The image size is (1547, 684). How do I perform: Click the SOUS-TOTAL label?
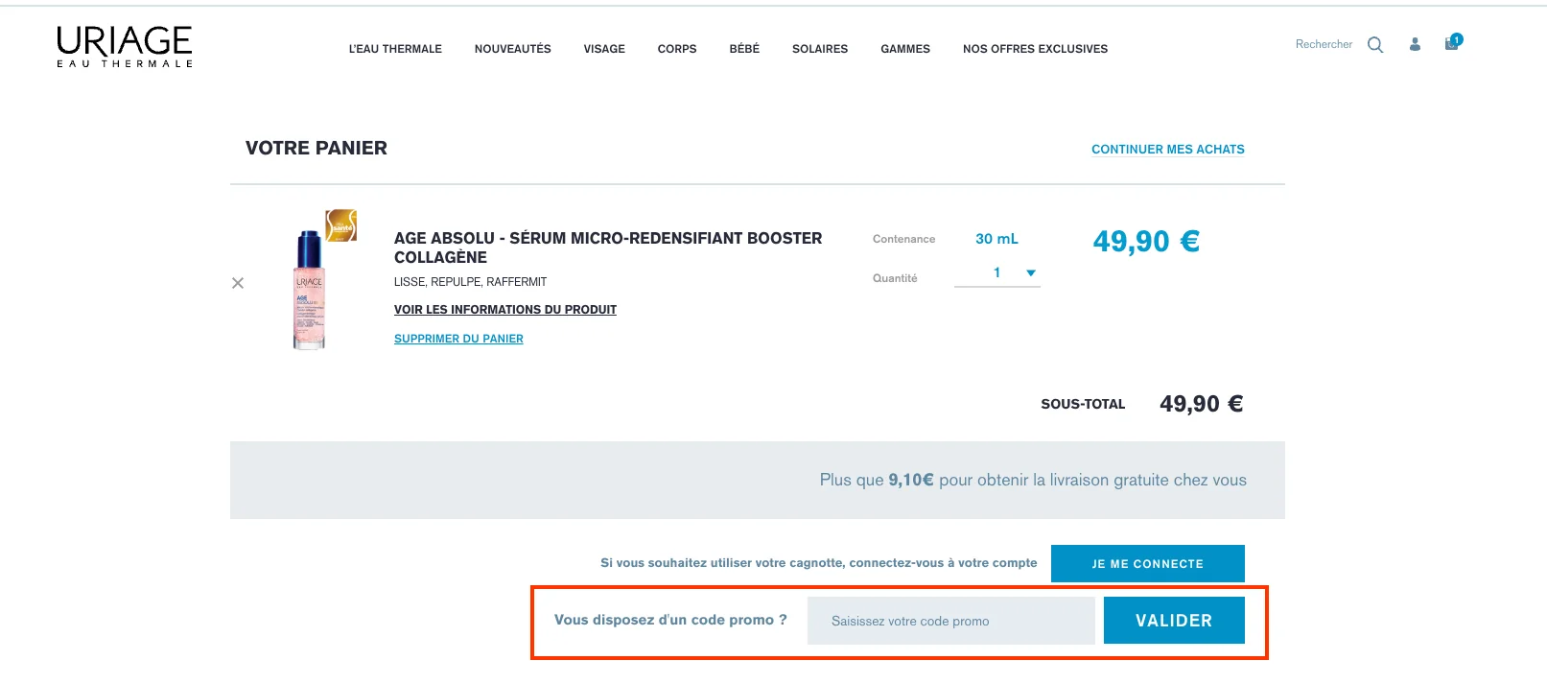click(x=1083, y=404)
